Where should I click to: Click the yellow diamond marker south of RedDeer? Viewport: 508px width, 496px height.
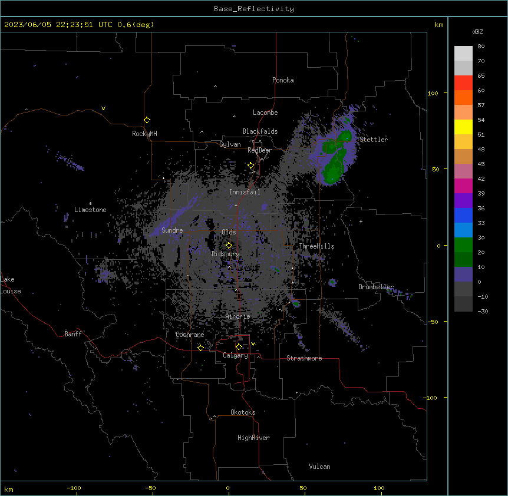250,166
